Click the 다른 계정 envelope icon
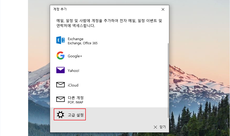The width and height of the screenshot is (230, 136). pos(60,99)
